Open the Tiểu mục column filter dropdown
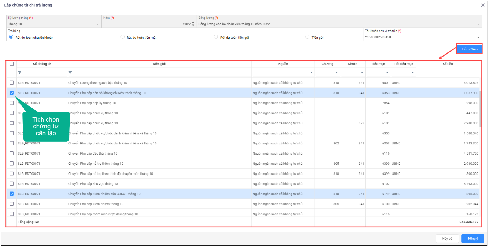 pyautogui.click(x=387, y=72)
